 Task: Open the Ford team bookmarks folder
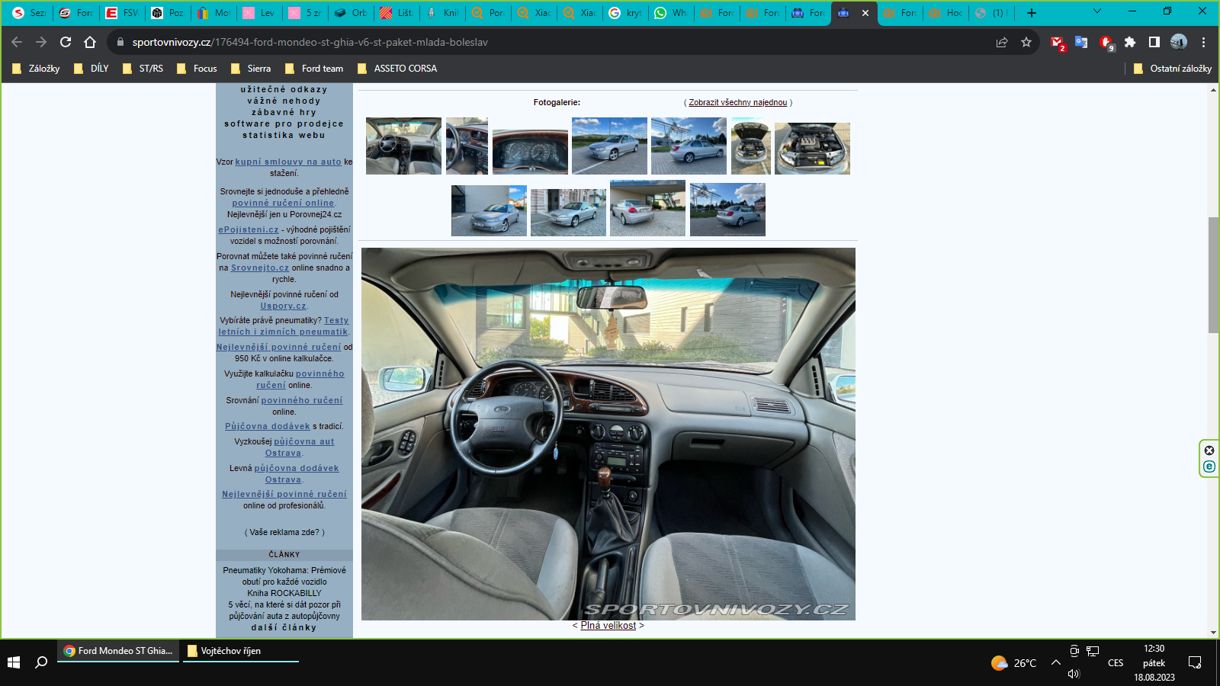click(314, 69)
